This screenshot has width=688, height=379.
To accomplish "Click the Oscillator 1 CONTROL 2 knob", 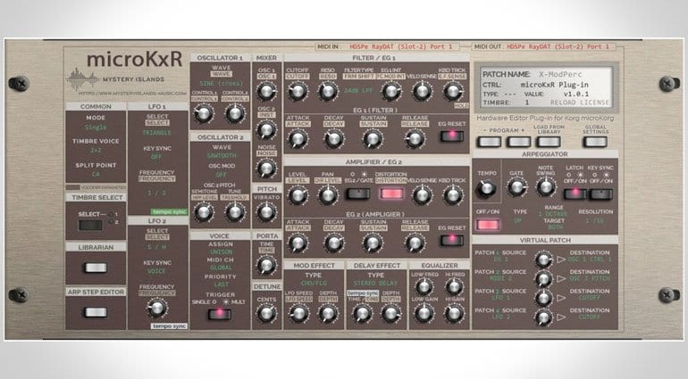I will 235,113.
